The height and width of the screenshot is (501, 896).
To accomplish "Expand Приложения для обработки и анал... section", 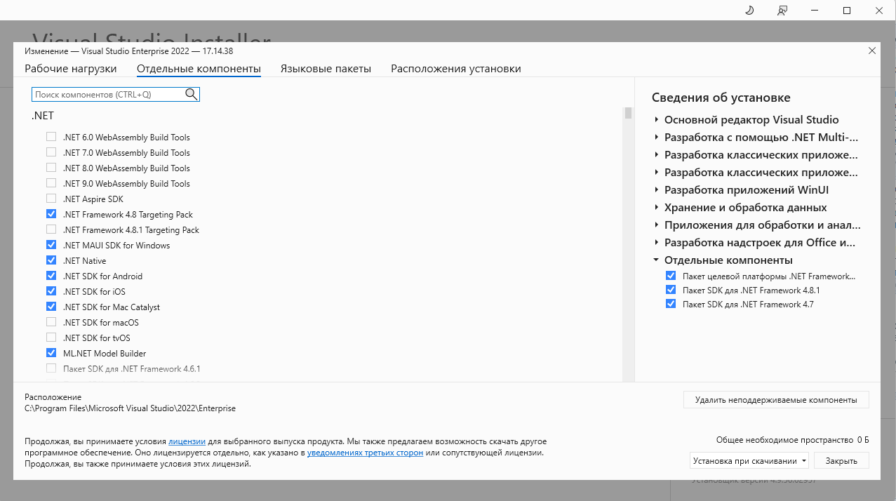I will (x=657, y=225).
